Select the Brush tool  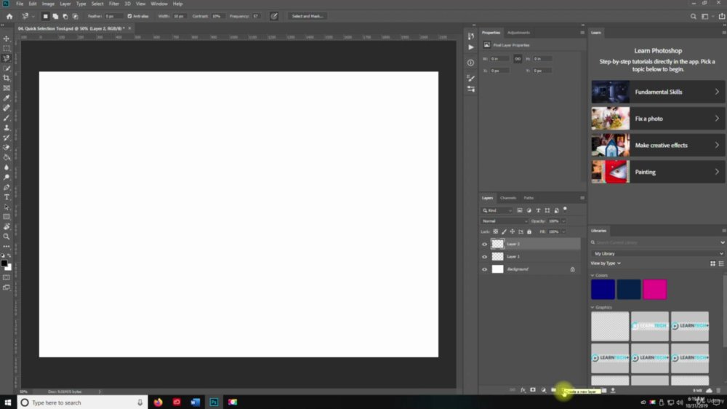(x=7, y=118)
